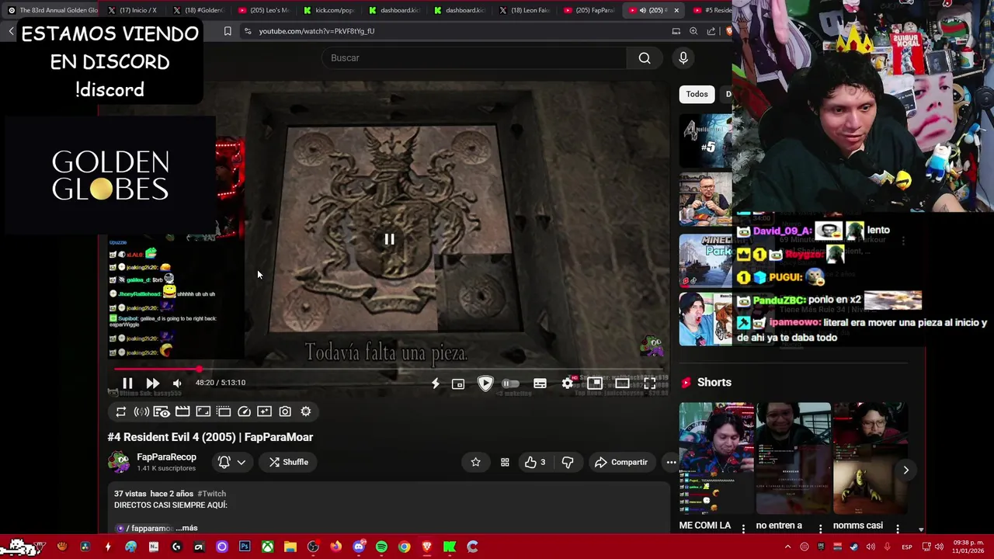This screenshot has height=559, width=994.
Task: Toggle theater mode for the player
Action: pos(622,384)
